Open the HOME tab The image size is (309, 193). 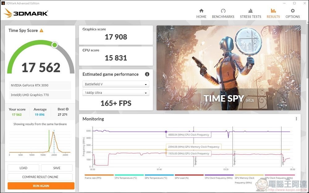[201, 14]
